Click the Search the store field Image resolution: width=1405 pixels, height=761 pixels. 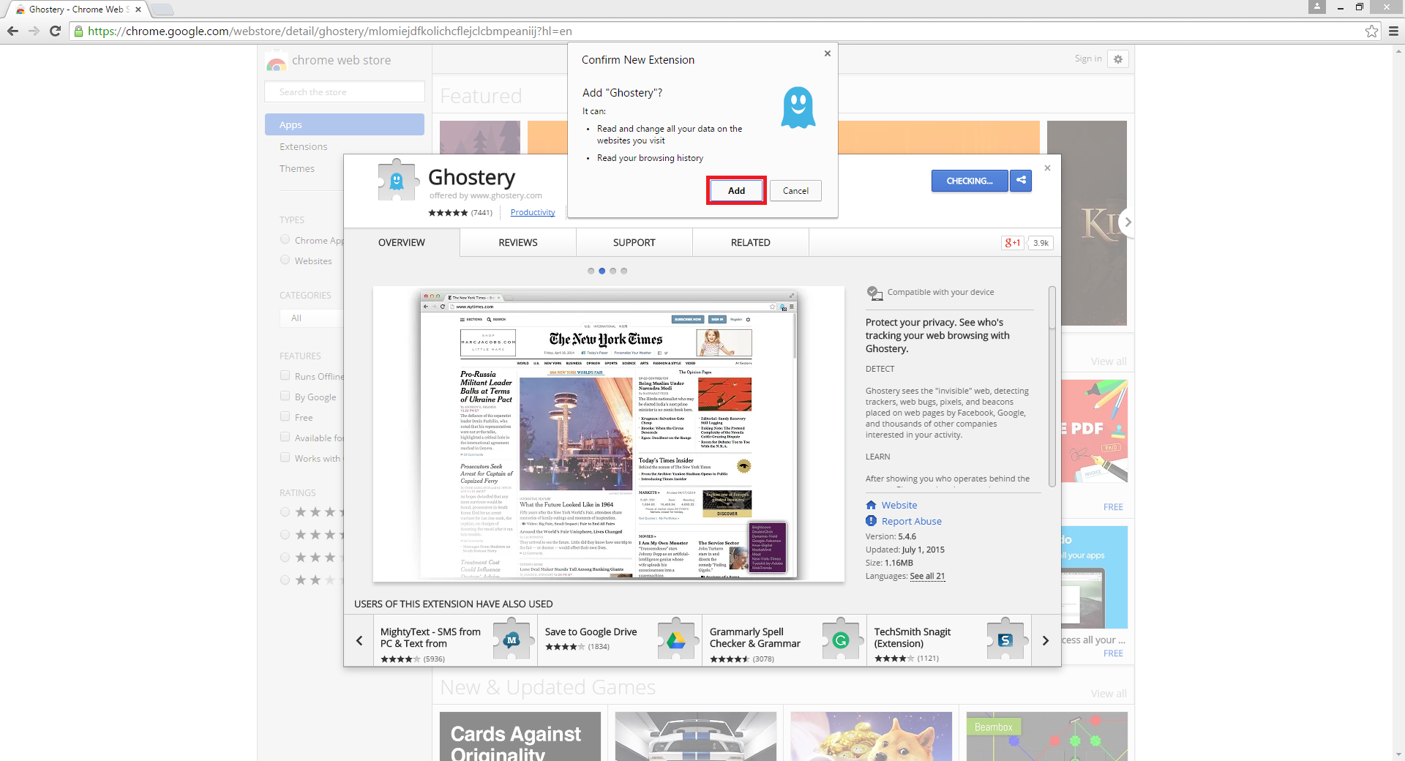coord(345,92)
